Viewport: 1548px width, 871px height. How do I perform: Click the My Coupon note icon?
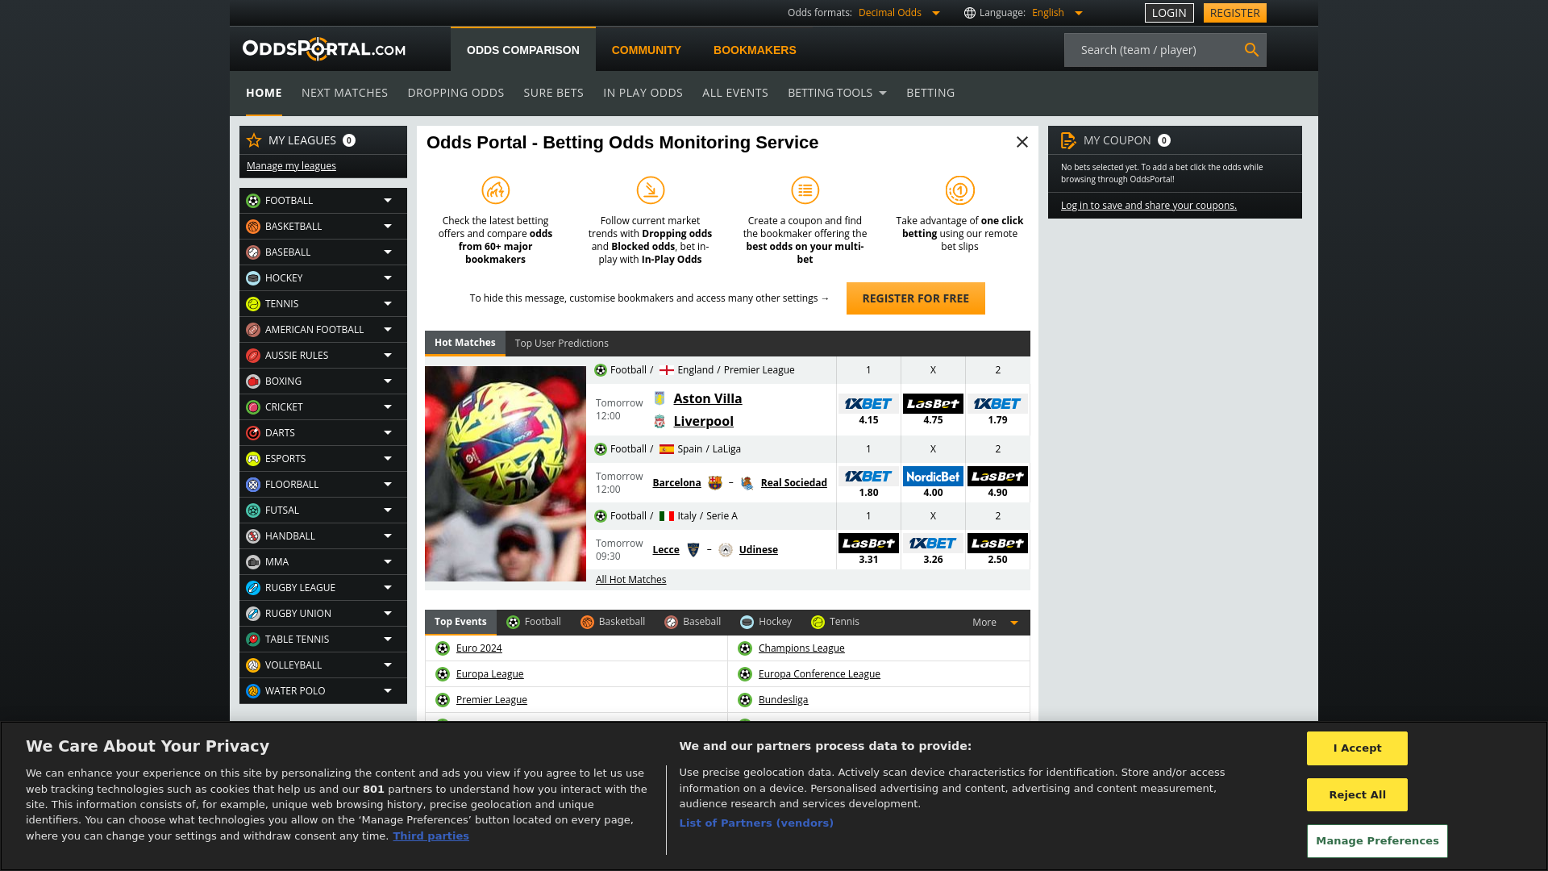pos(1068,140)
